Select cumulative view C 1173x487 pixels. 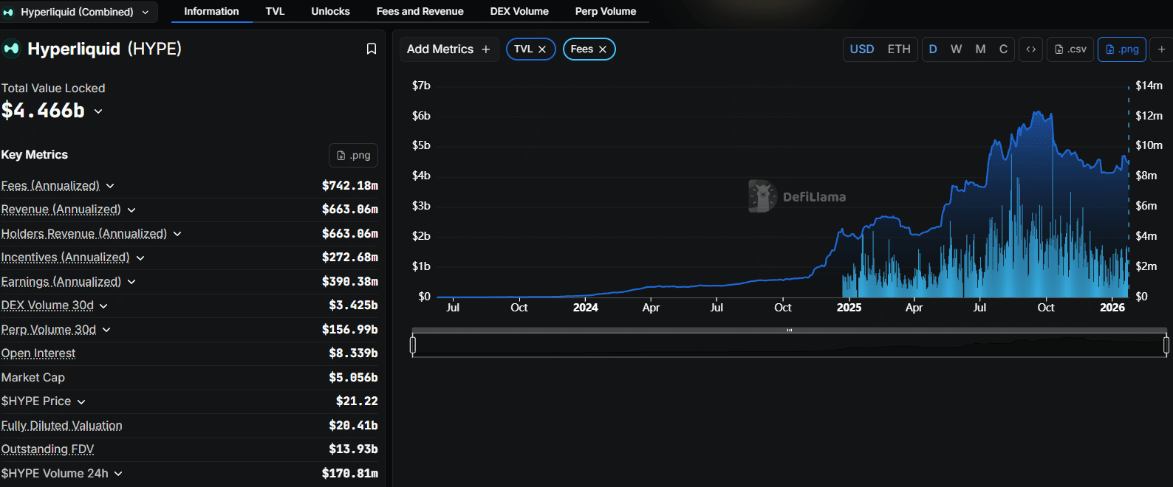[x=1003, y=49]
